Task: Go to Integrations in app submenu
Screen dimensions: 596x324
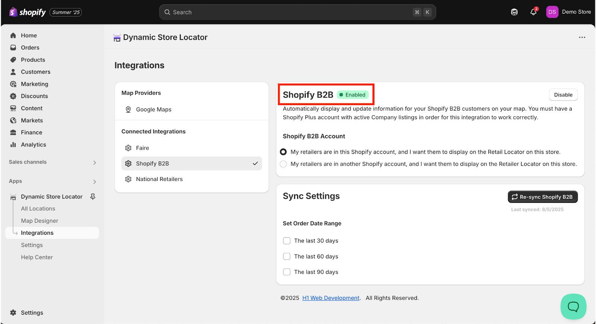Action: (52, 233)
